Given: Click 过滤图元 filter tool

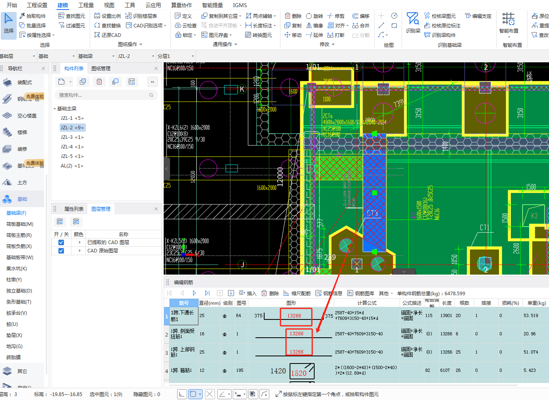Looking at the screenshot, I should pyautogui.click(x=72, y=25).
